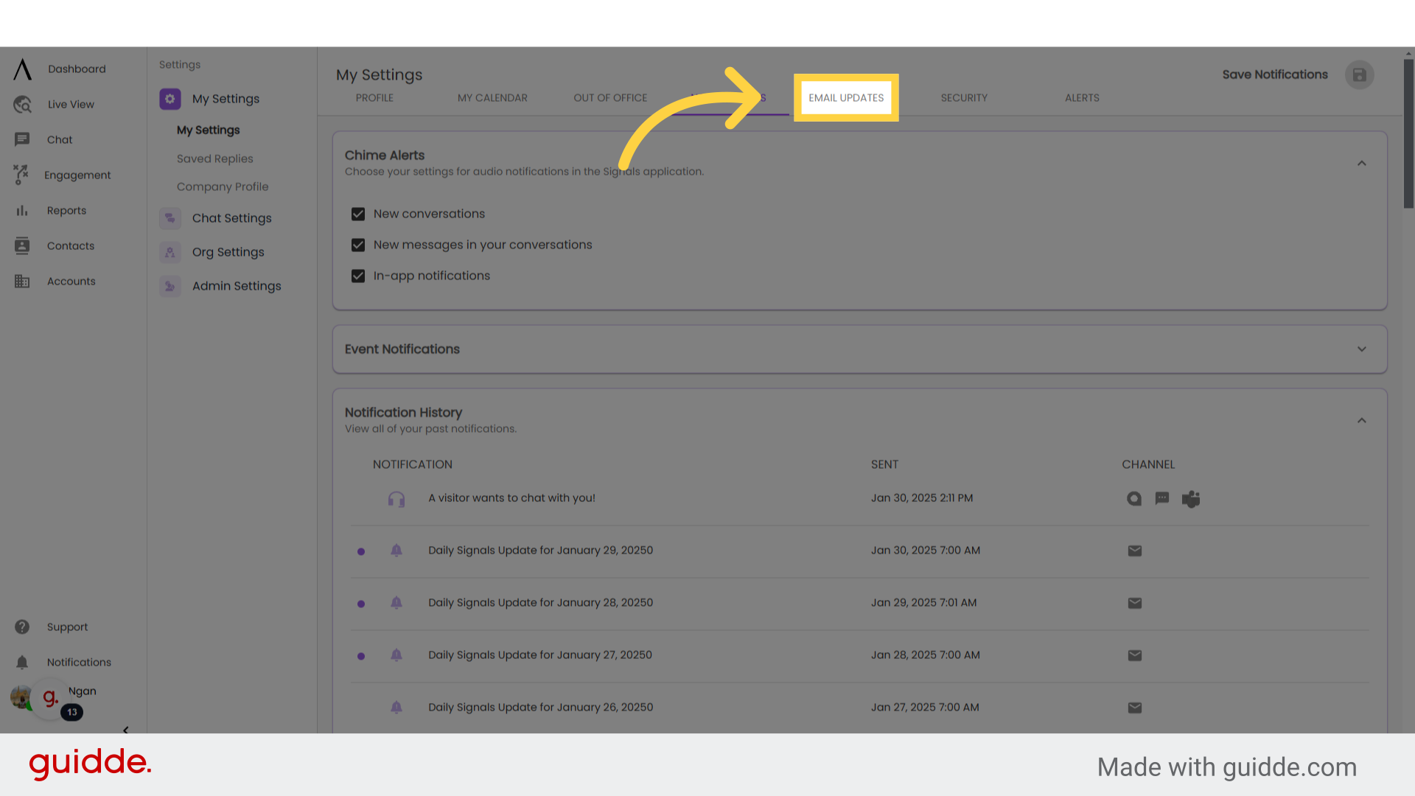Click the page vertical scrollbar

[x=1408, y=133]
